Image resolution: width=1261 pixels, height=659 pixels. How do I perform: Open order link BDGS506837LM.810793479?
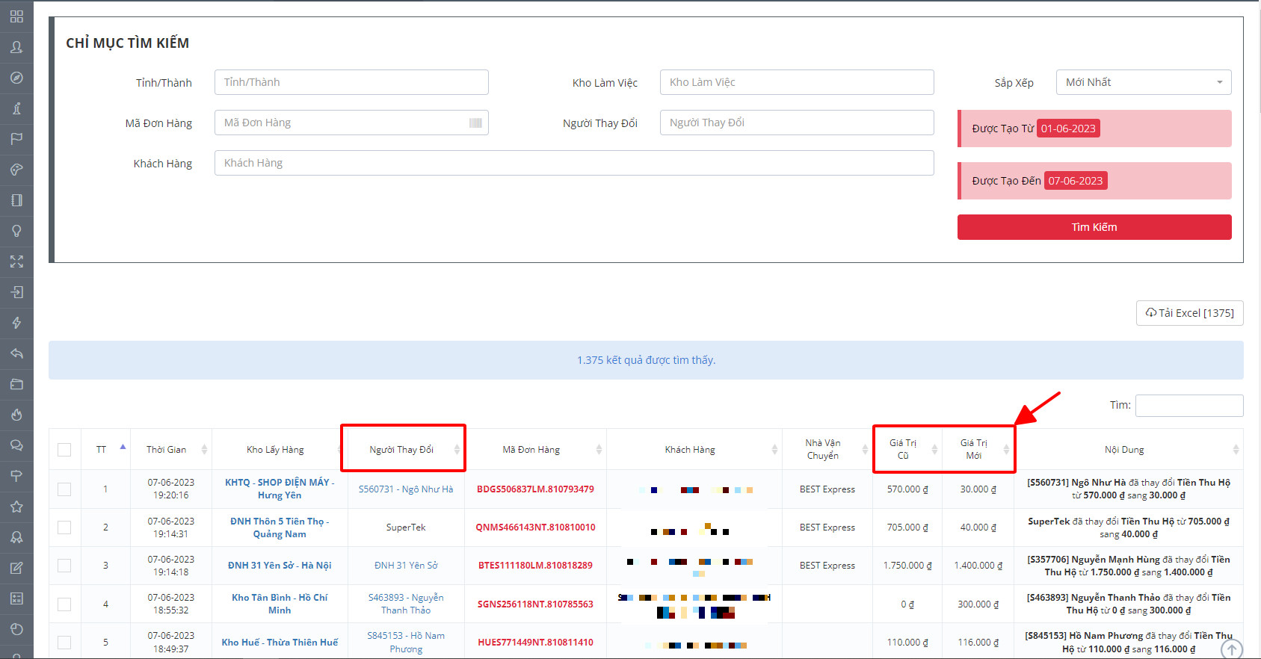[535, 489]
